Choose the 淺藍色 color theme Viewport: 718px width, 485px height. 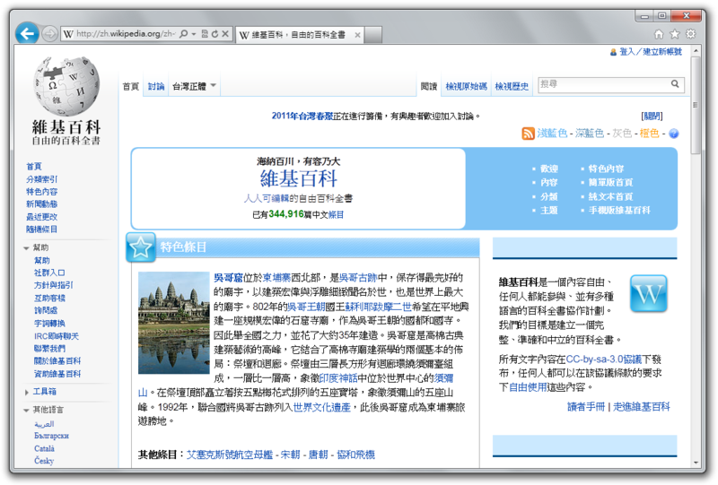pyautogui.click(x=552, y=134)
